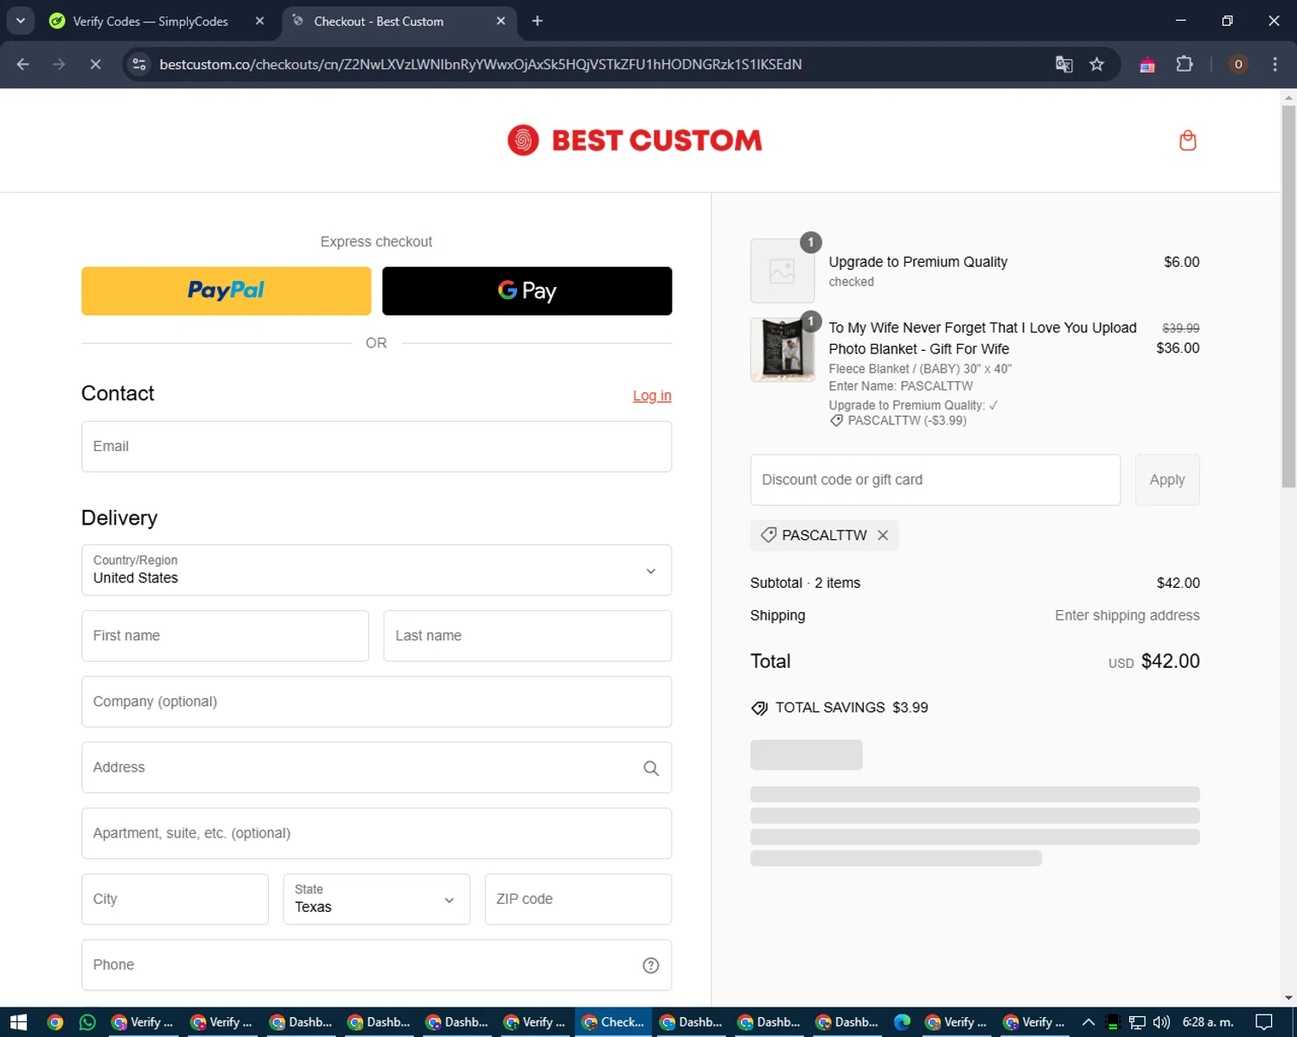This screenshot has height=1037, width=1297.
Task: Open a new browser tab
Action: click(x=537, y=21)
